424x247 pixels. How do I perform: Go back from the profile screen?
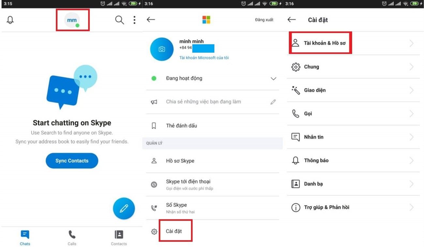click(151, 20)
